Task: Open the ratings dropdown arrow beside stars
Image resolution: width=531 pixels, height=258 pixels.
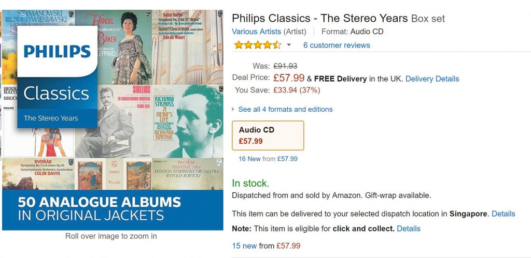Action: [289, 45]
